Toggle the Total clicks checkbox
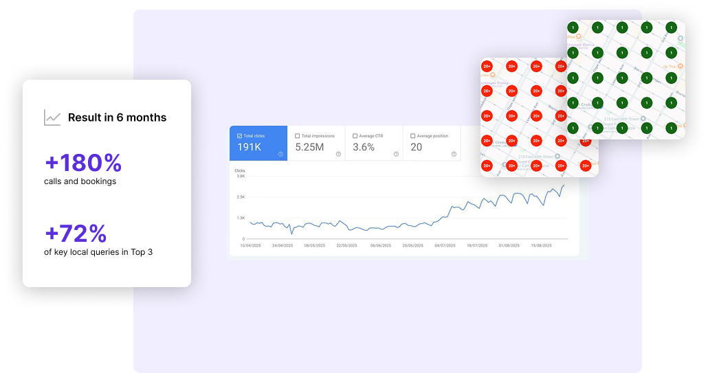Screen dimensions: 708x373 pyautogui.click(x=239, y=136)
